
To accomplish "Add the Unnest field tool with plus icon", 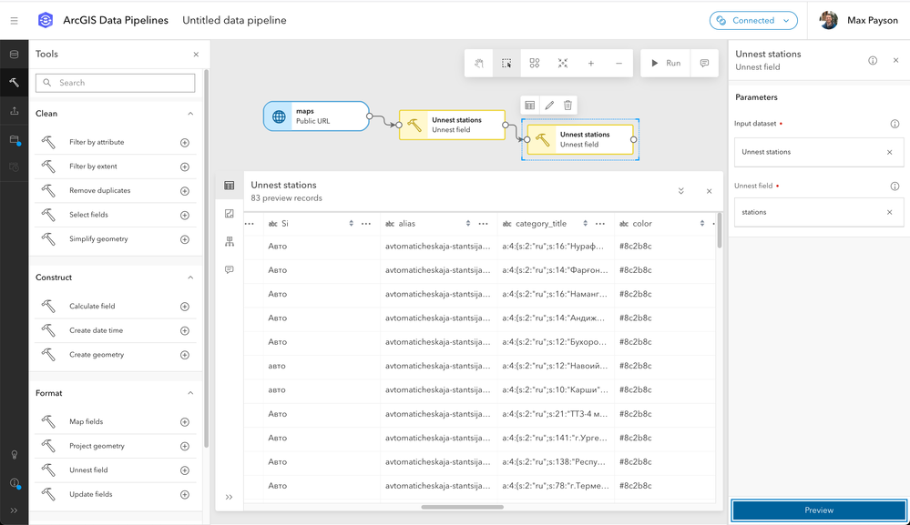I will point(185,470).
